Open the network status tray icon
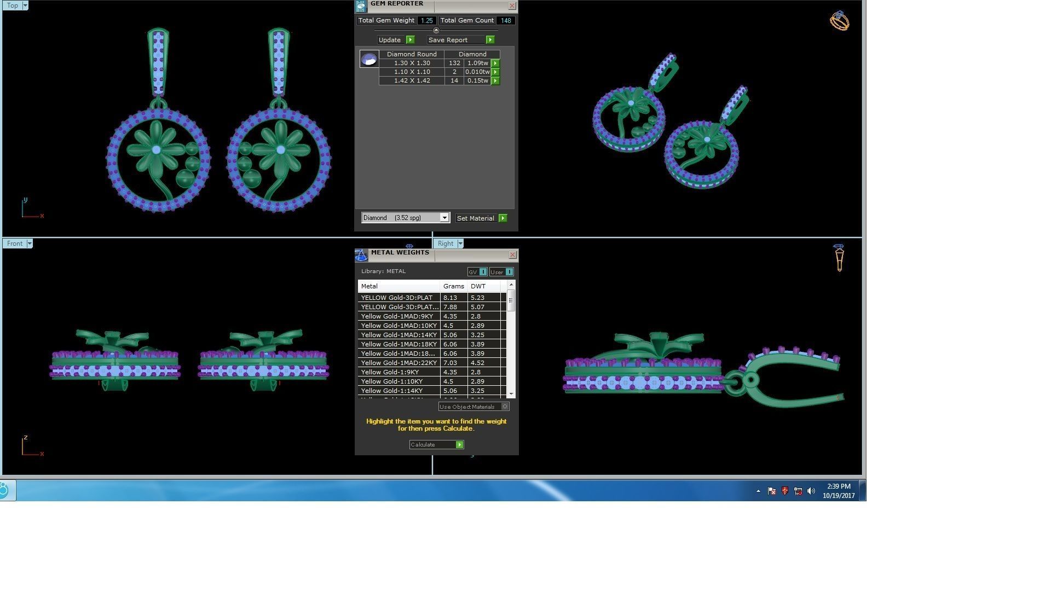 click(x=798, y=491)
